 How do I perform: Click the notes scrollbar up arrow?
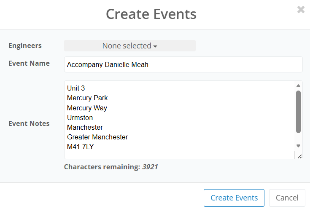pos(298,86)
